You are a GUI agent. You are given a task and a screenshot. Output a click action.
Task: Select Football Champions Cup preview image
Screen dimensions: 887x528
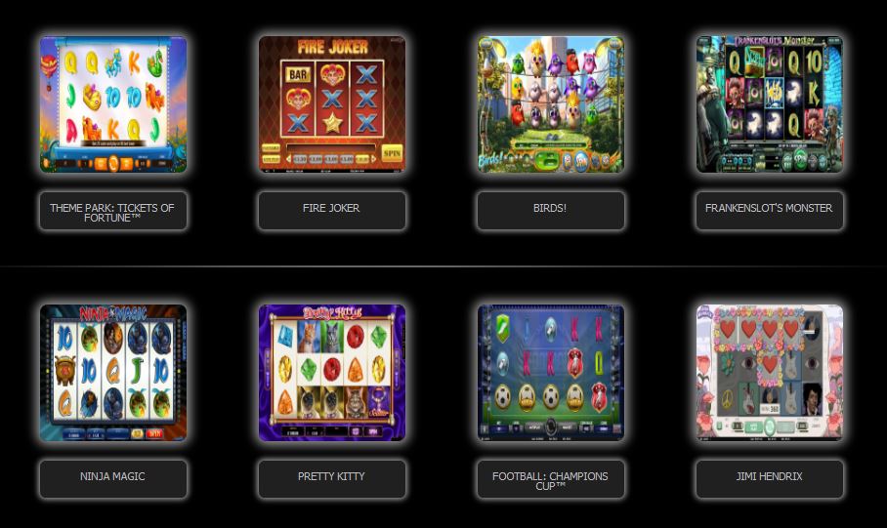click(551, 373)
